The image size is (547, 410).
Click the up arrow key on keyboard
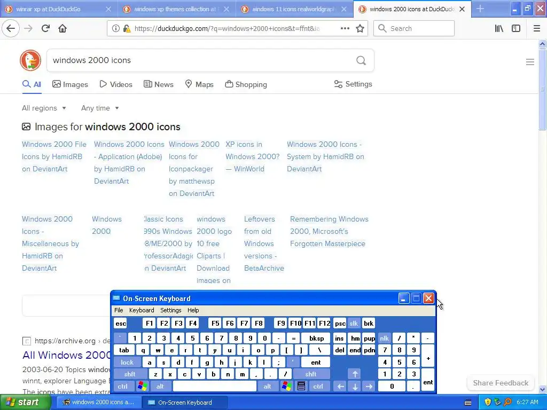coord(355,374)
